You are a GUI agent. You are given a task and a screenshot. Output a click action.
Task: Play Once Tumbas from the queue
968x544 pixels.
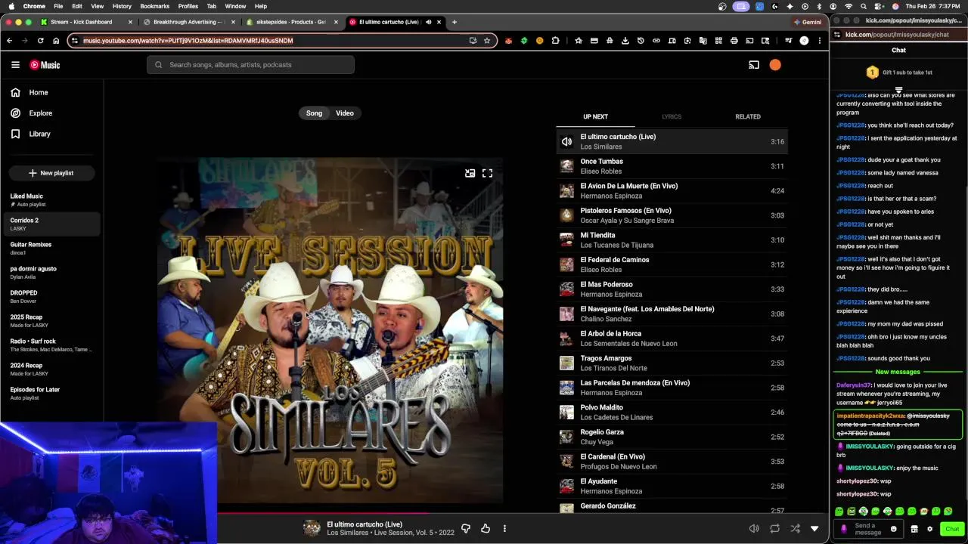[672, 166]
